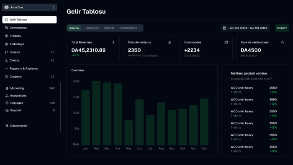Click John Doe avatar icon
The height and width of the screenshot is (165, 293).
7,7
